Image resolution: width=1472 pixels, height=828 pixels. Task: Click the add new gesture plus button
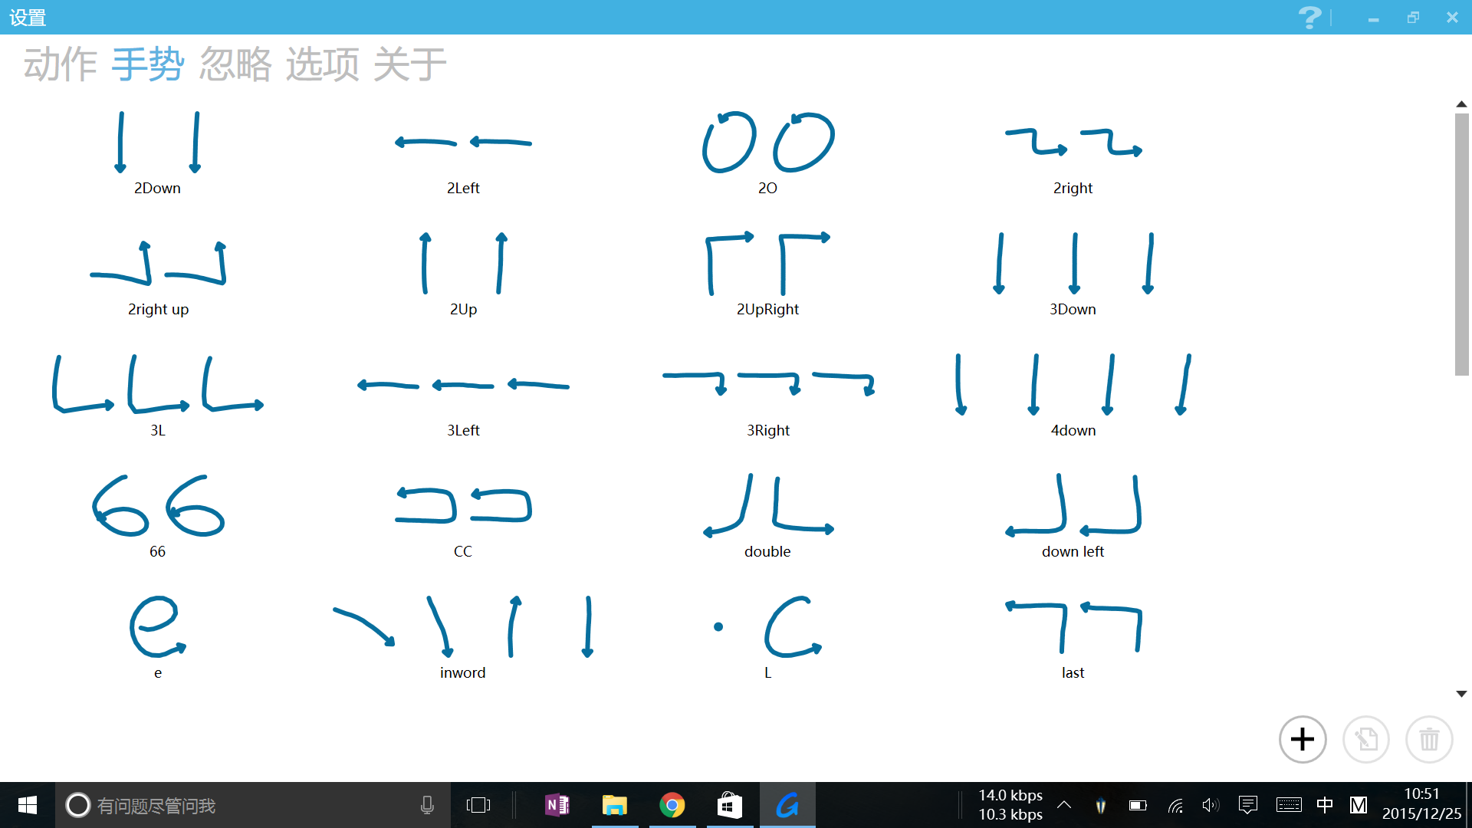[x=1302, y=739]
